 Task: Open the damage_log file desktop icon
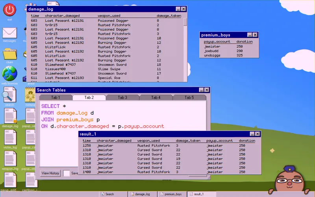coord(10,116)
